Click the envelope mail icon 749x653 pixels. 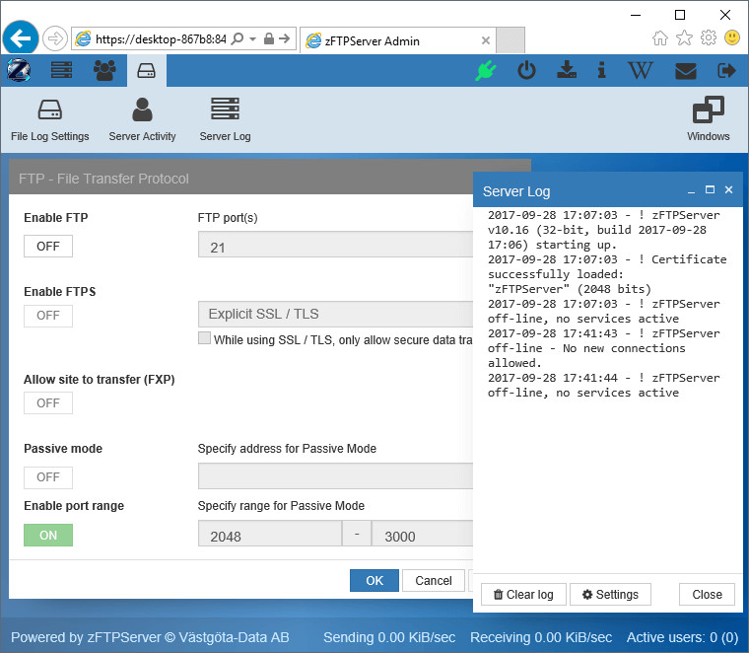(686, 71)
